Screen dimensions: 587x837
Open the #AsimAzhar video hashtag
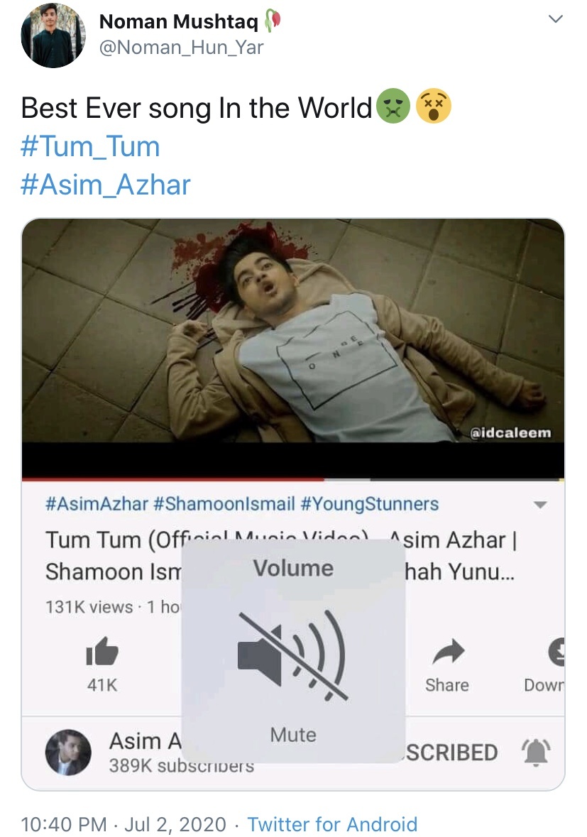tap(97, 503)
